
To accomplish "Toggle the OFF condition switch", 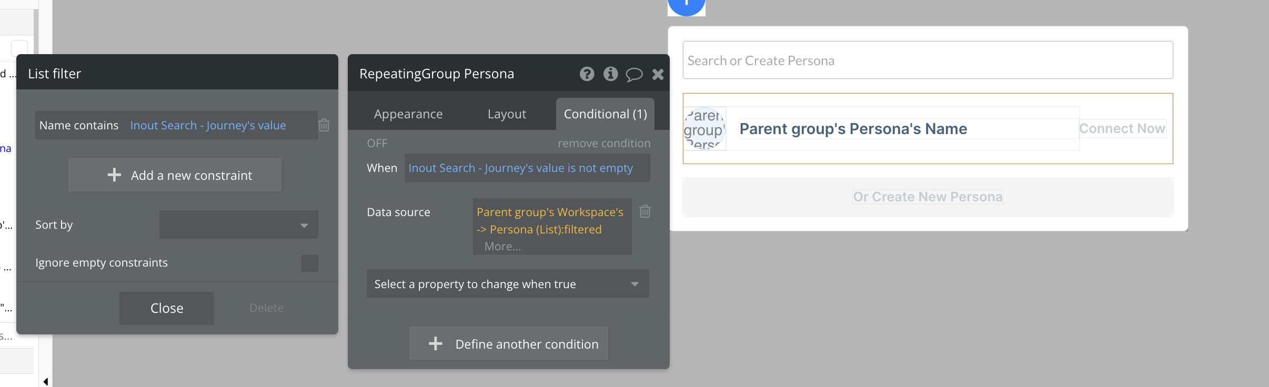I will [x=377, y=143].
